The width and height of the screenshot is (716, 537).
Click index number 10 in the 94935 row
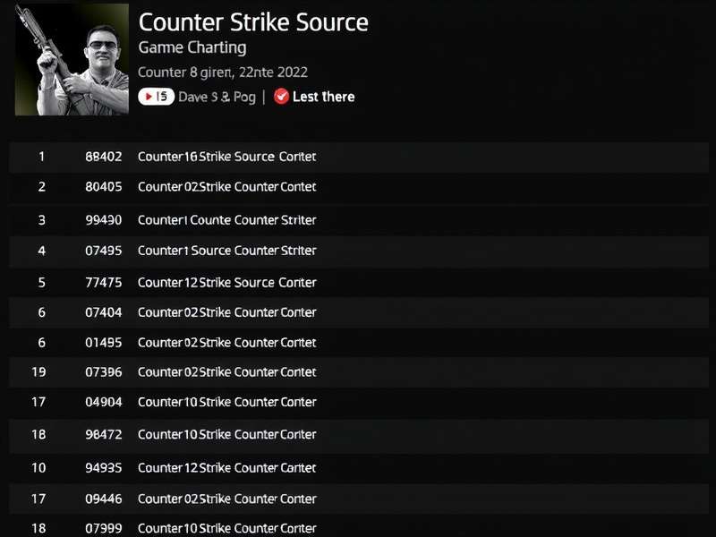pyautogui.click(x=38, y=468)
